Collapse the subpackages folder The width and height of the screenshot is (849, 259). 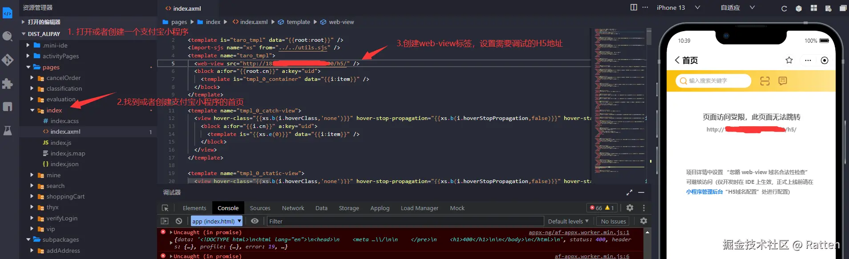point(28,239)
